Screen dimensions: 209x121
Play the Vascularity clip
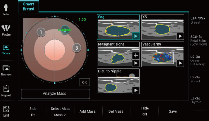180,63
